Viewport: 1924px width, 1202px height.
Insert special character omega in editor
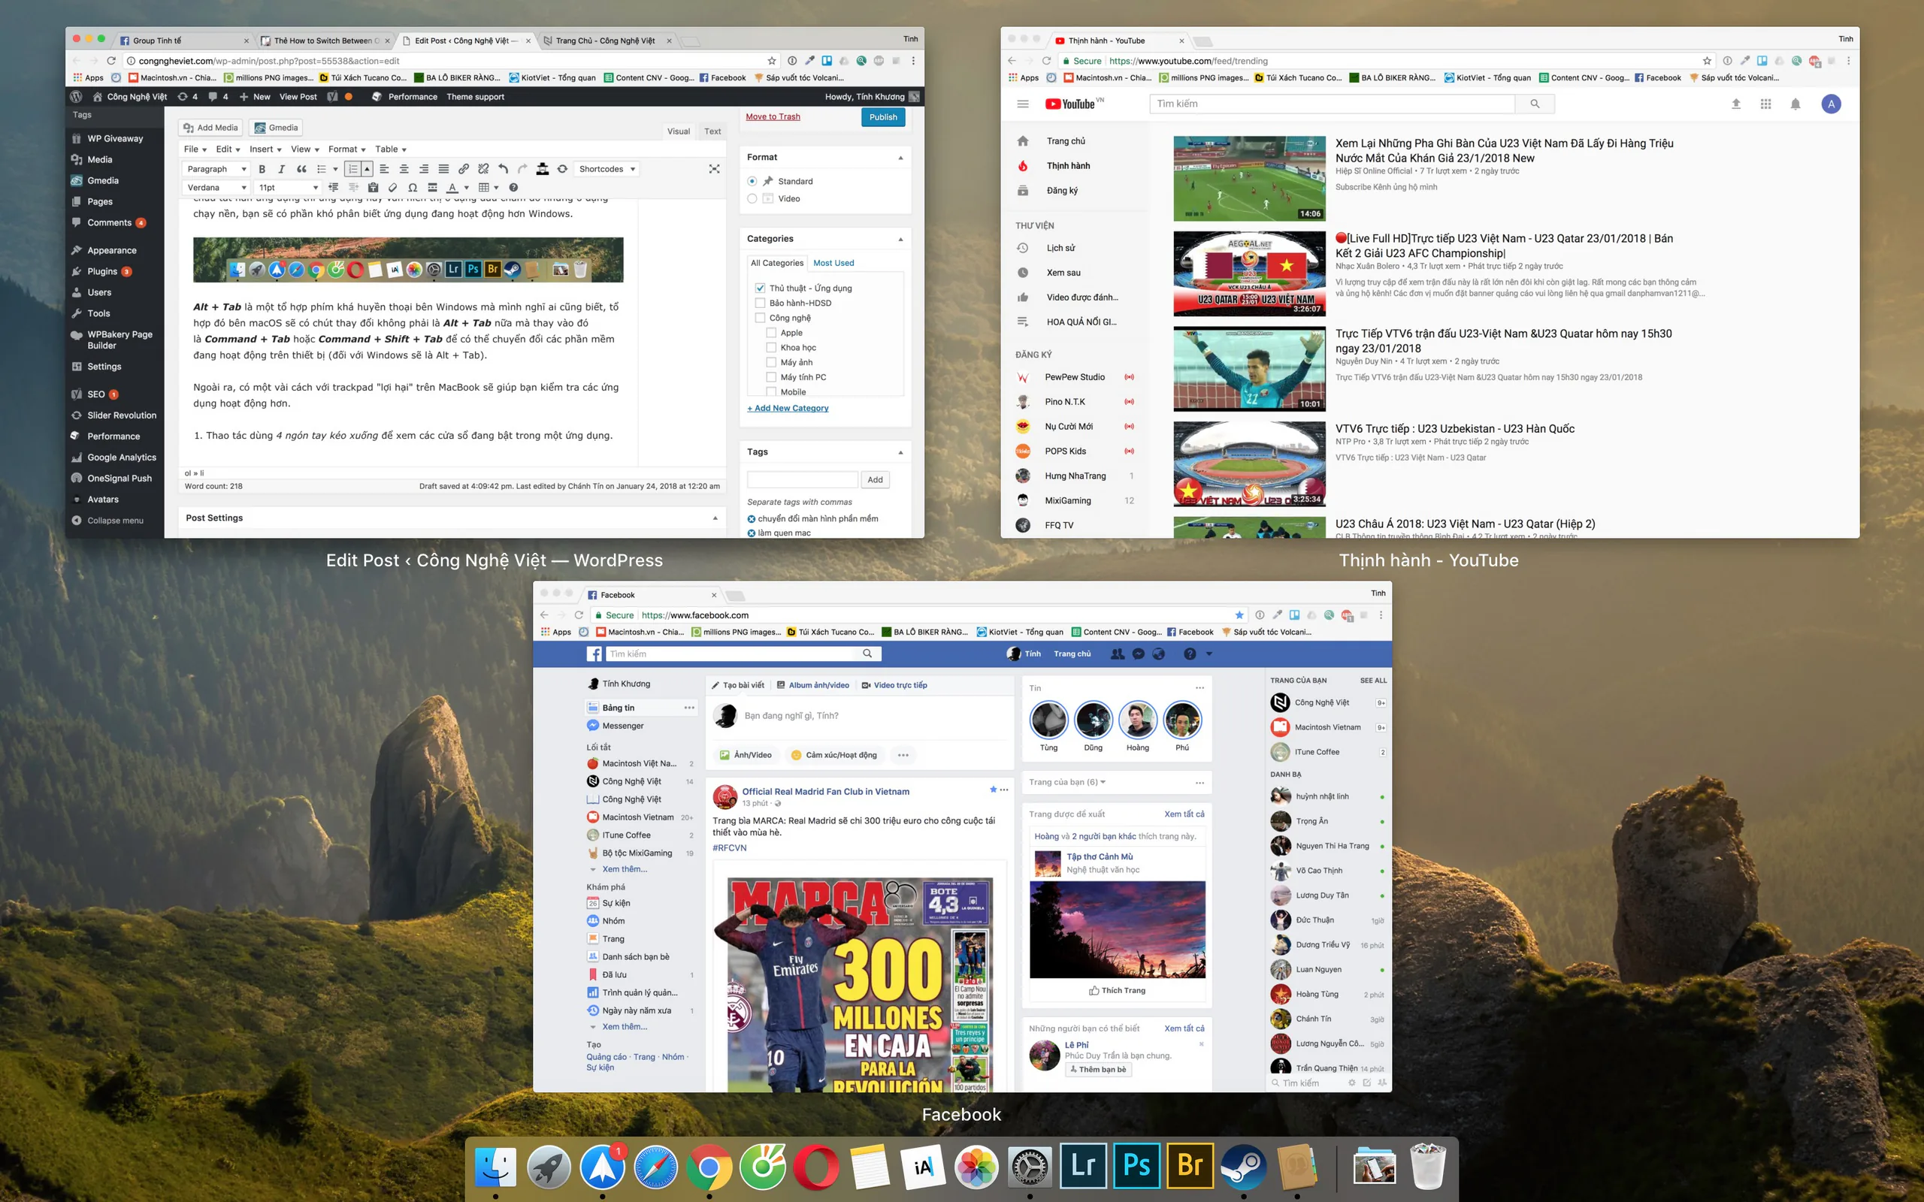pos(413,188)
